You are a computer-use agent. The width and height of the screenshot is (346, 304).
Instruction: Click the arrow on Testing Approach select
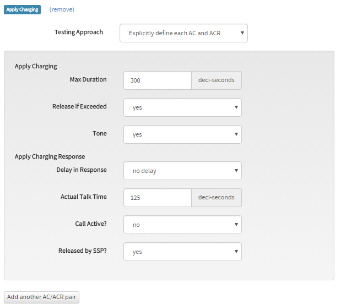[x=242, y=33]
